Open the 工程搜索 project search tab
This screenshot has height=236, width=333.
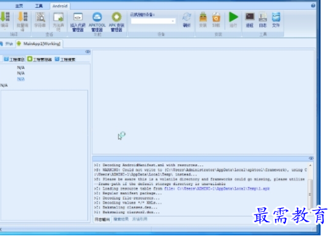pyautogui.click(x=65, y=59)
